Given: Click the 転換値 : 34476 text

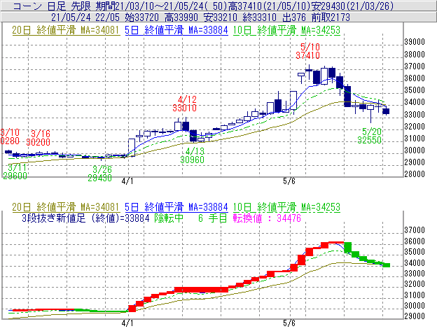Looking at the screenshot, I should coord(267,218).
